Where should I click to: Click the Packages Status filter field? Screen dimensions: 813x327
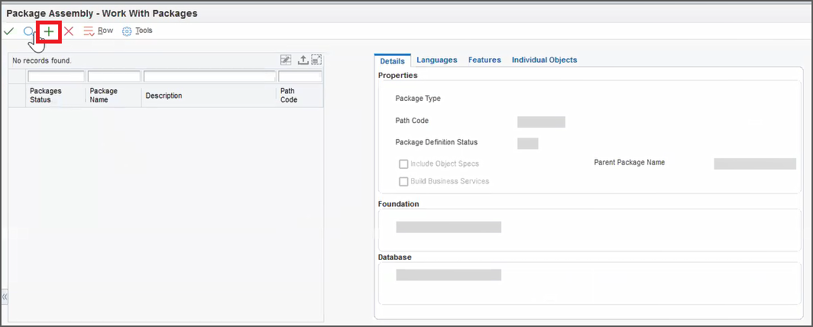tap(56, 76)
